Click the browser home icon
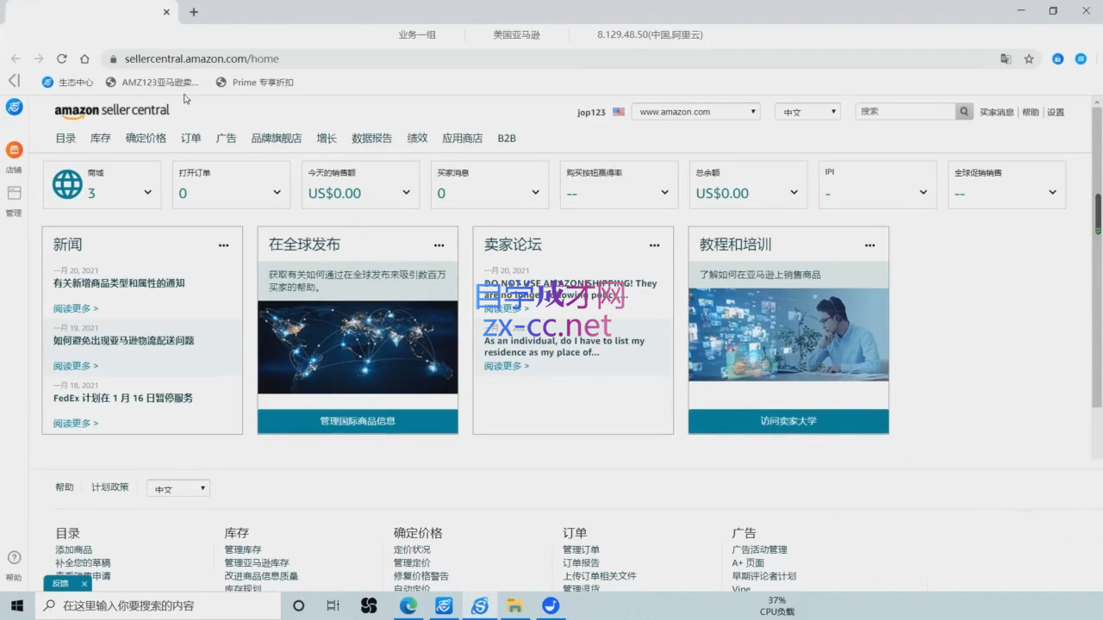This screenshot has height=620, width=1103. [x=84, y=59]
